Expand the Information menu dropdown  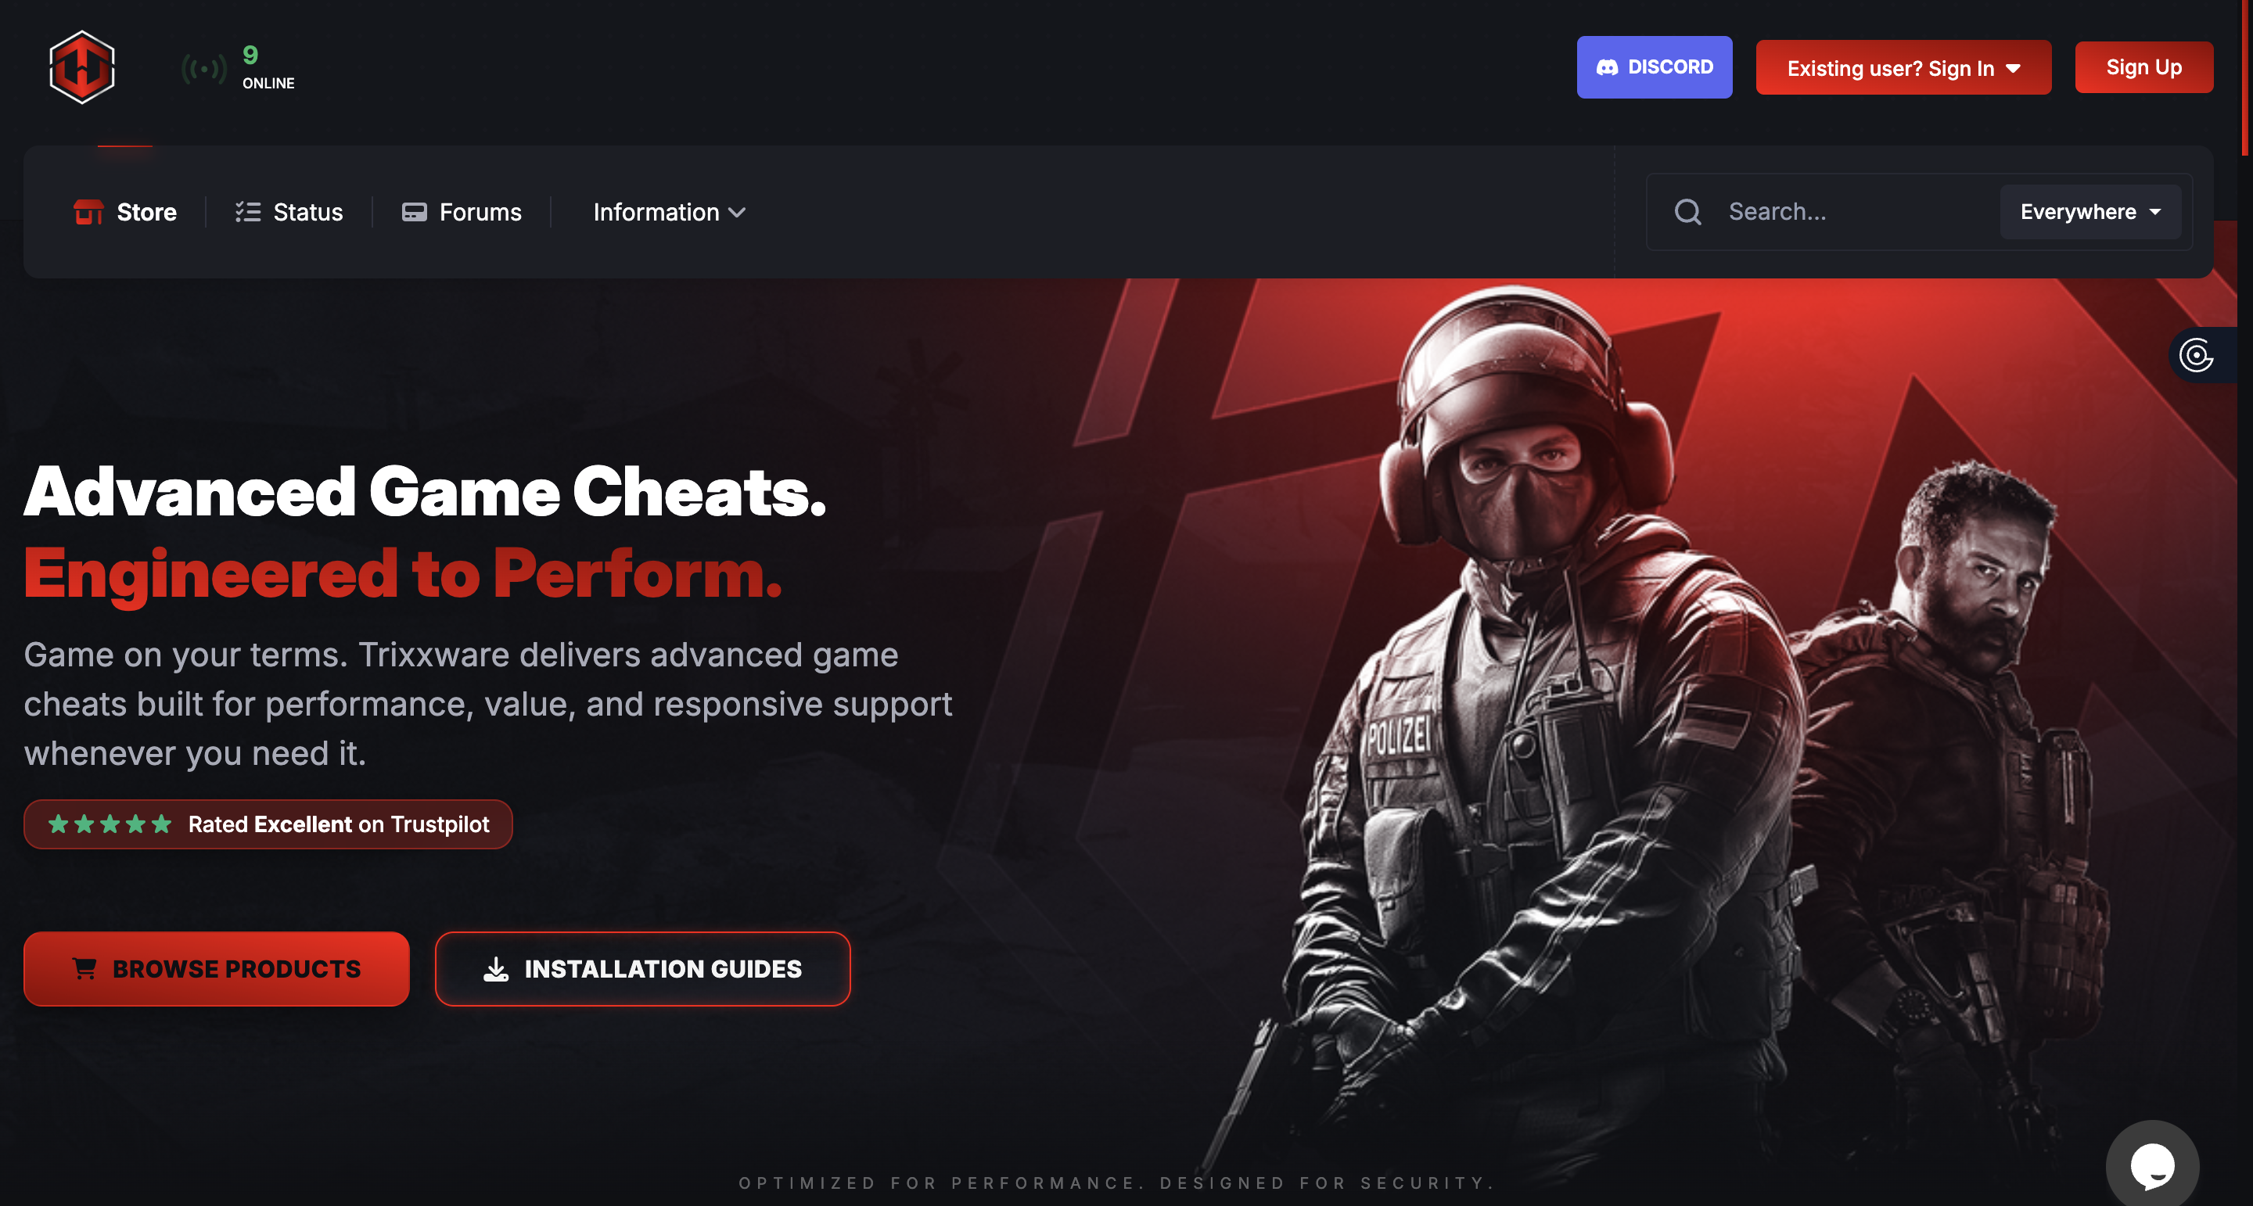669,212
